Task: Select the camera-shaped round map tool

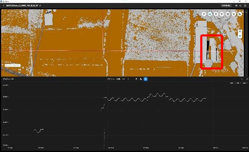Action: (228, 14)
